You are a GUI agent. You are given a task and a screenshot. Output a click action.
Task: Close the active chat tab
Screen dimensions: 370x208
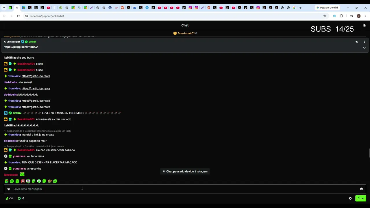tap(17, 8)
